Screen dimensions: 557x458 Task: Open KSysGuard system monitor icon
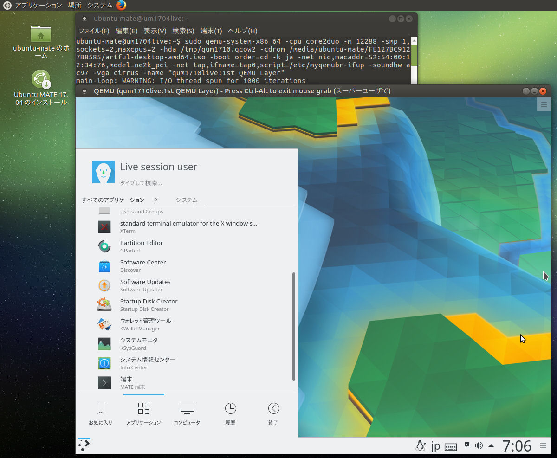(104, 344)
